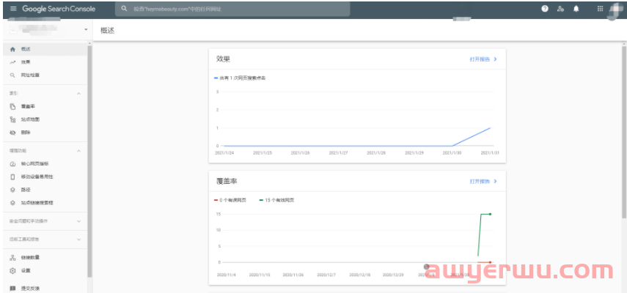Open the Google apps grid
This screenshot has width=627, height=293.
tap(600, 9)
